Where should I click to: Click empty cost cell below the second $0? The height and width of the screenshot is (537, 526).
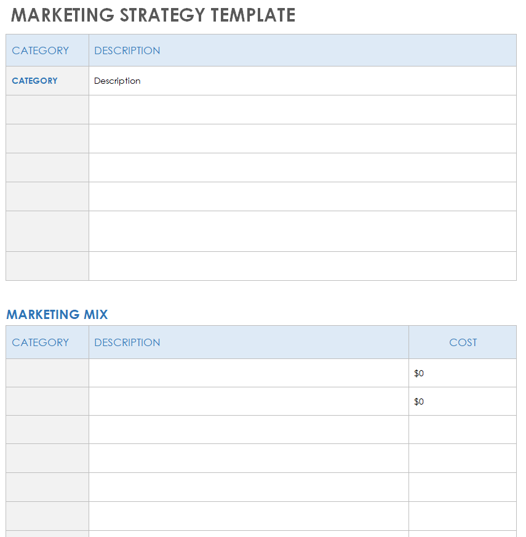(463, 430)
